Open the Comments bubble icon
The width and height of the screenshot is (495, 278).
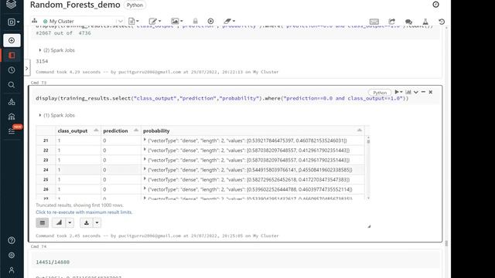(x=408, y=22)
